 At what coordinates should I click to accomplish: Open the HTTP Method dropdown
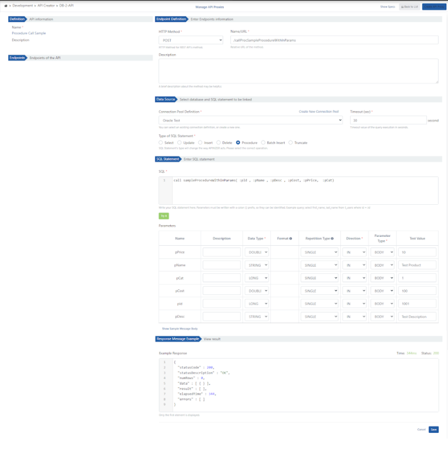191,40
